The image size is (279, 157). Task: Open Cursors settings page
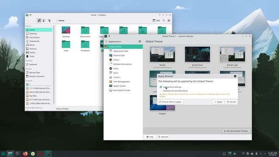pyautogui.click(x=123, y=77)
